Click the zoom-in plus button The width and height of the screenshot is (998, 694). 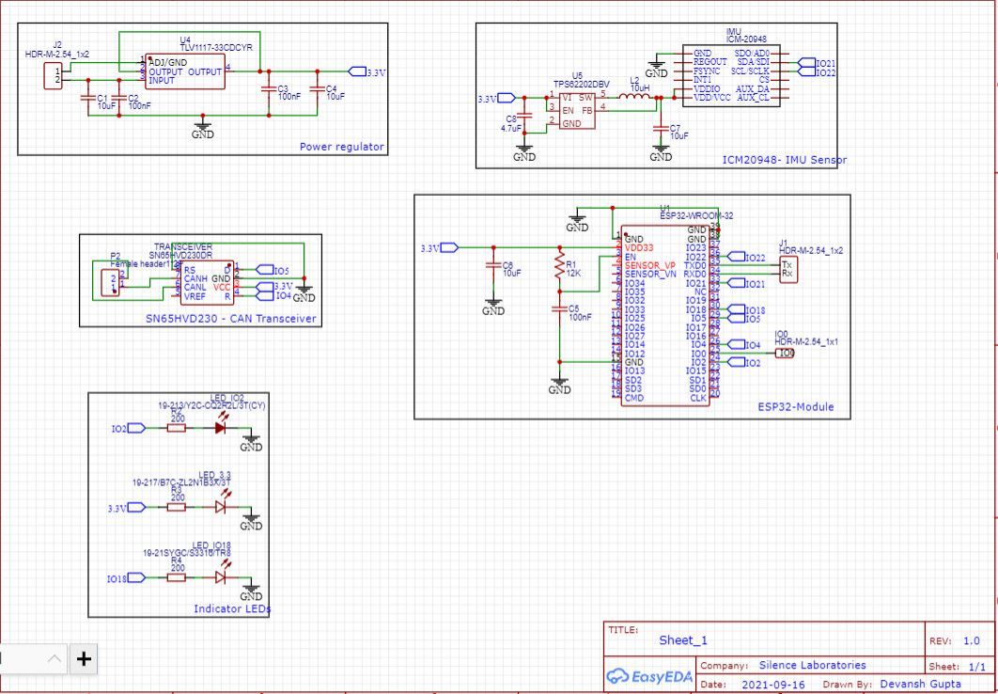tap(83, 659)
